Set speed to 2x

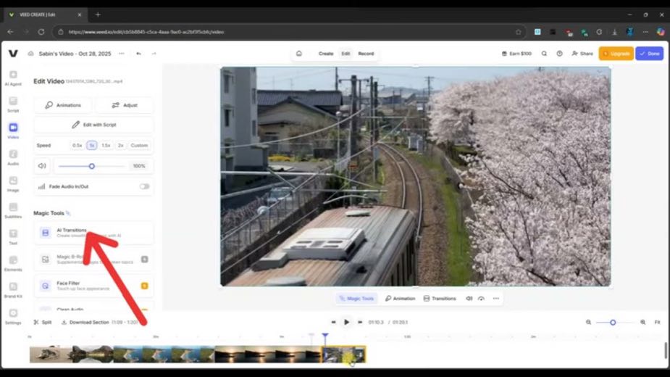point(120,146)
